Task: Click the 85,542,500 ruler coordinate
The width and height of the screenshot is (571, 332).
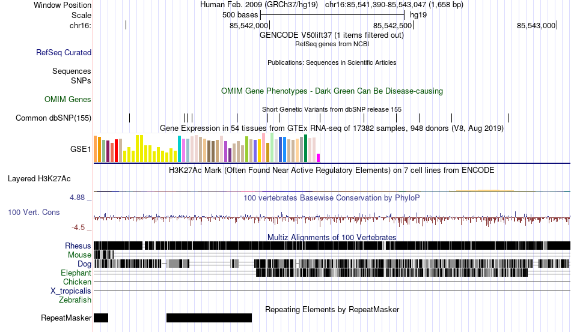Action: tap(392, 25)
